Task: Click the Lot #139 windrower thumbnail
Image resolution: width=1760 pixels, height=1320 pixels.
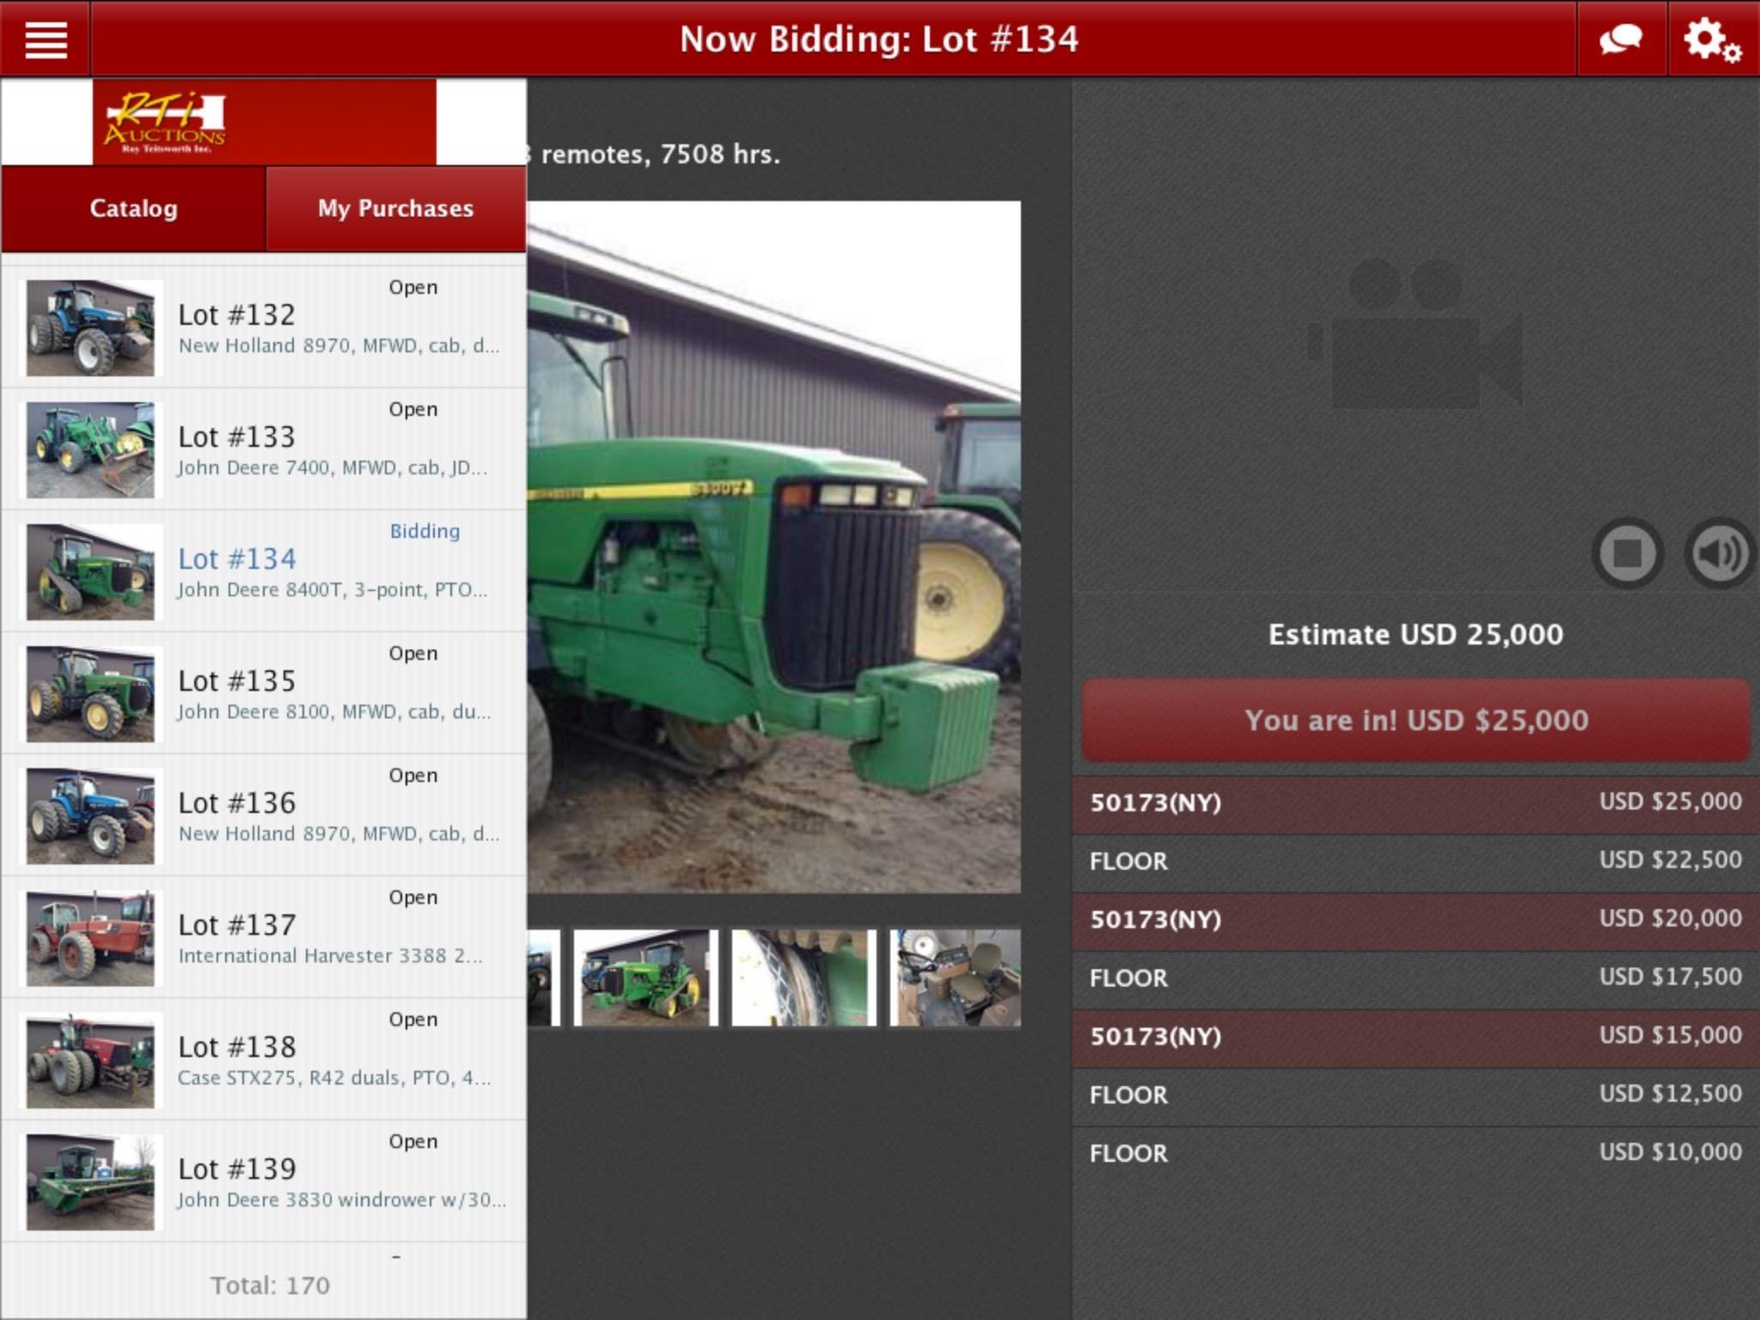Action: tap(90, 1182)
